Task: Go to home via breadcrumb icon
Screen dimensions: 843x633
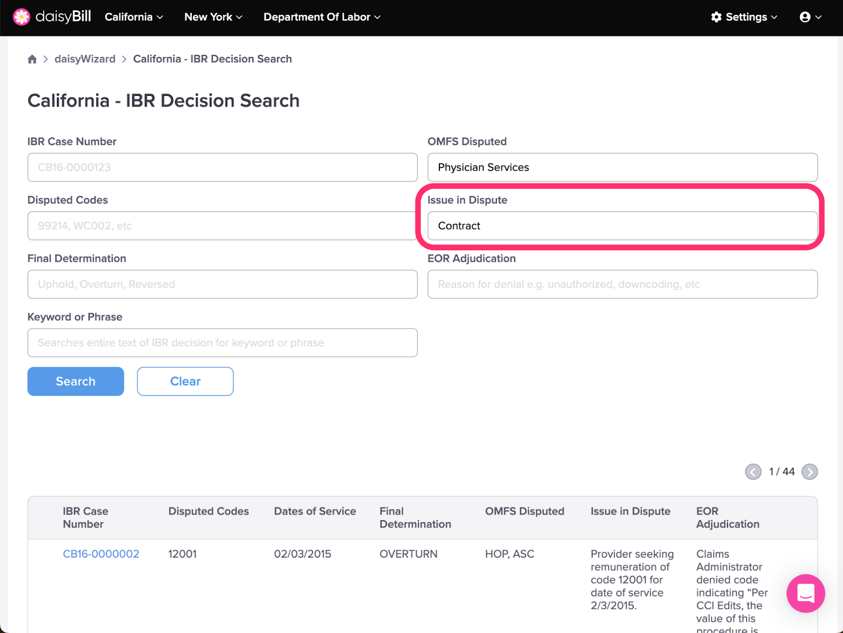Action: click(32, 59)
